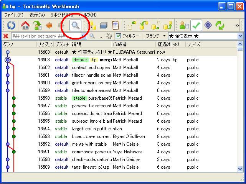The width and height of the screenshot is (246, 184).
Task: Open the revision set query history dropdown
Action: pos(84,36)
